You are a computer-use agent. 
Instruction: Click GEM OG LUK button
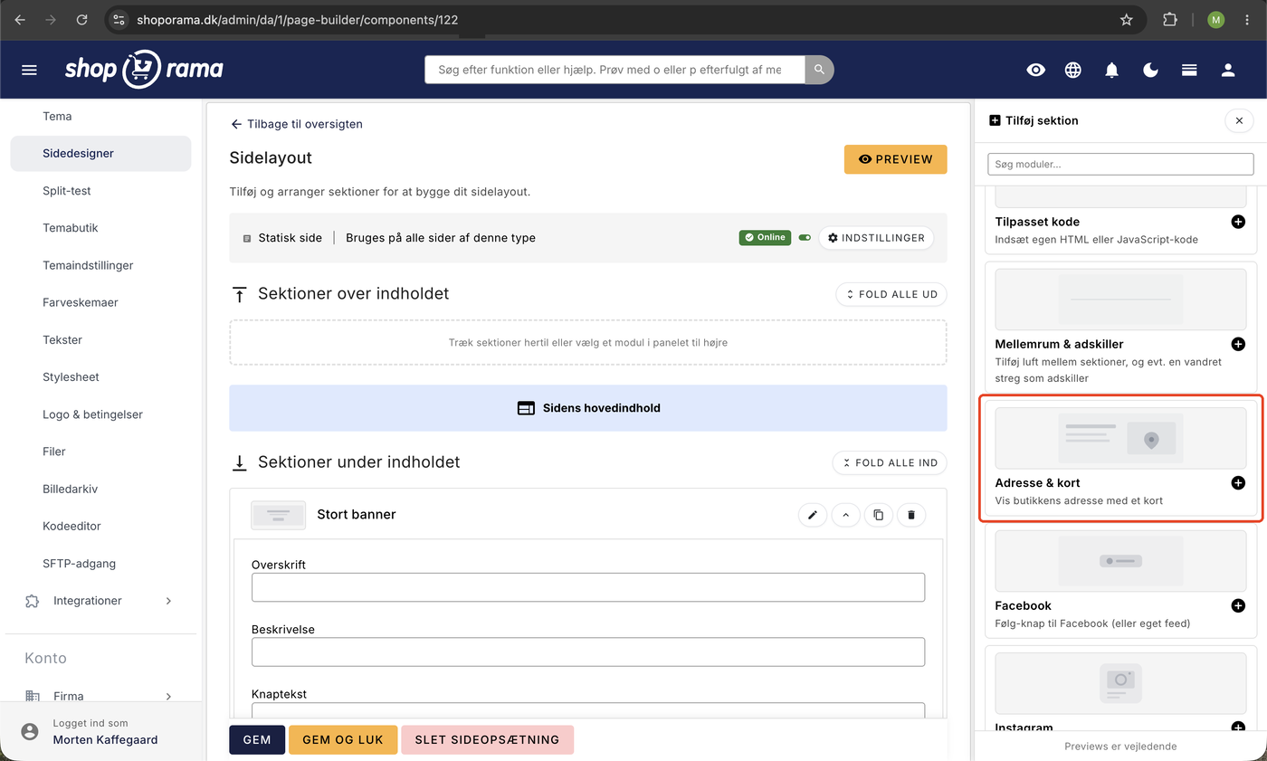click(x=343, y=739)
